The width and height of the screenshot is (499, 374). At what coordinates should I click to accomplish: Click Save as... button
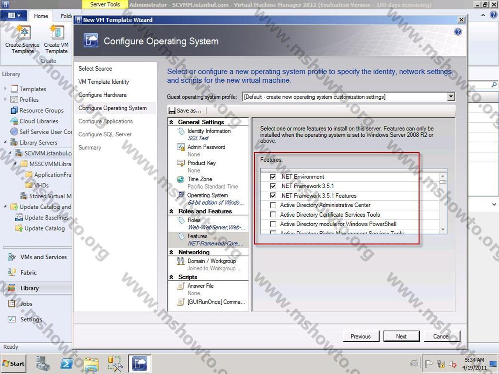coord(186,111)
